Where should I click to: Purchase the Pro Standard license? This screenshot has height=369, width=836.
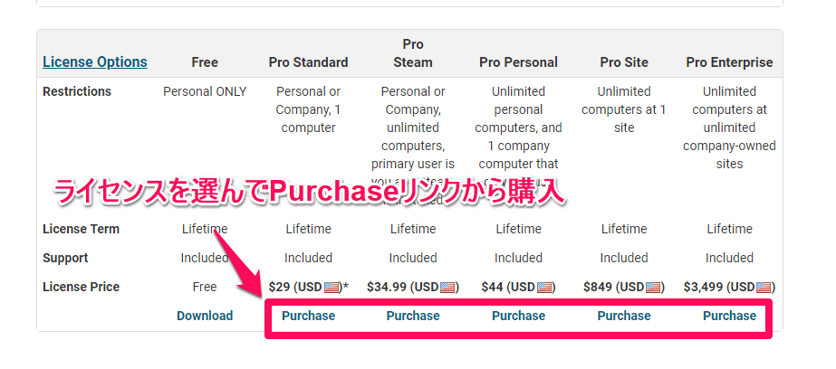pyautogui.click(x=308, y=316)
